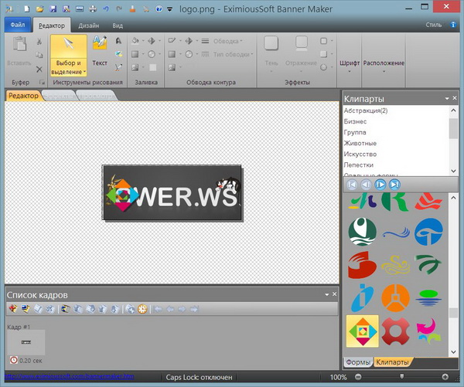Open the Файл menu
Image resolution: width=464 pixels, height=387 pixels.
pos(18,25)
